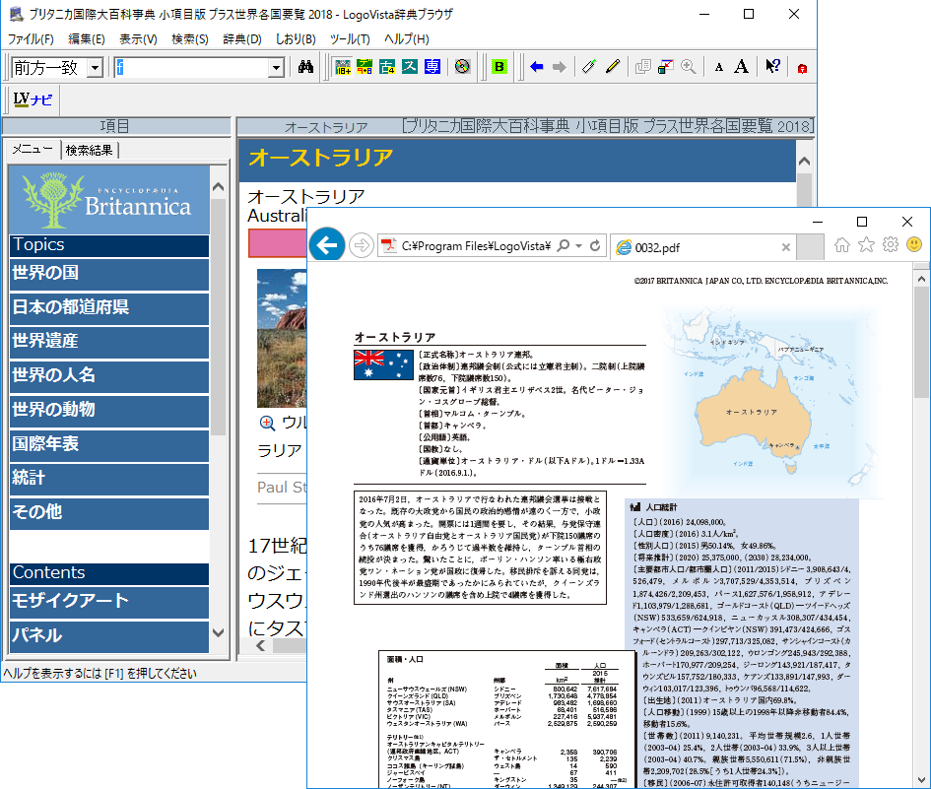The height and width of the screenshot is (789, 931).
Task: Decrease text size with small A
Action: pos(719,68)
